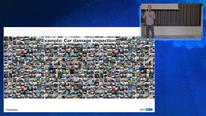This screenshot has width=206, height=116.
Task: Click the 'Example: Car damage inspection' slide title
Action: click(79, 41)
